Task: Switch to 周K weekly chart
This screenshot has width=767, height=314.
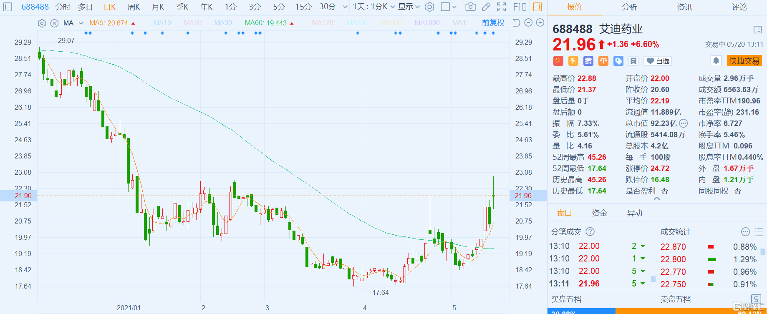Action: tap(134, 7)
